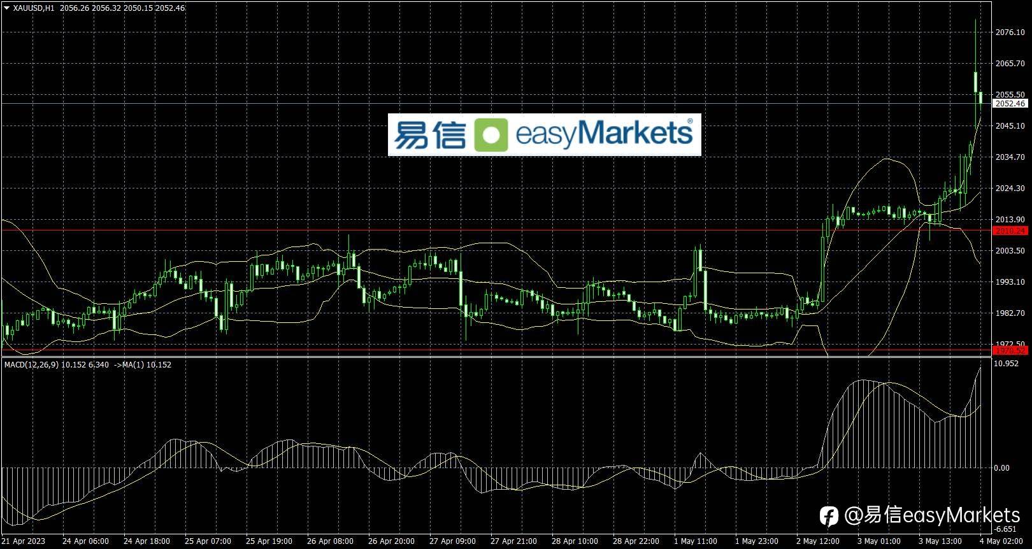1032x549 pixels.
Task: Select the red level label 2010.24
Action: tap(1010, 231)
